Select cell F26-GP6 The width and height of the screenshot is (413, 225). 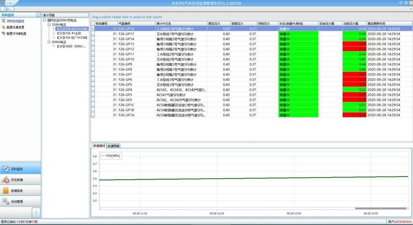point(136,80)
